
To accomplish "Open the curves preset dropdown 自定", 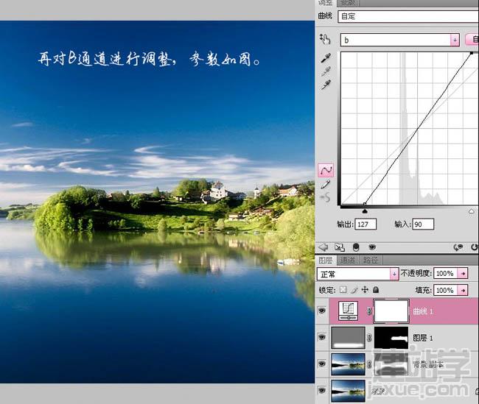I will tap(408, 16).
